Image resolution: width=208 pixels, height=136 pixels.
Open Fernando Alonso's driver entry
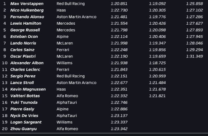pyautogui.click(x=28, y=17)
